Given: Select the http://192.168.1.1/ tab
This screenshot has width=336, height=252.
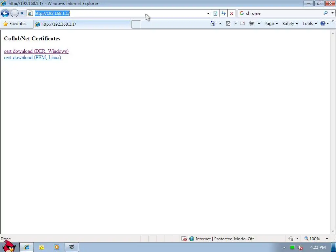Looking at the screenshot, I should pos(82,24).
